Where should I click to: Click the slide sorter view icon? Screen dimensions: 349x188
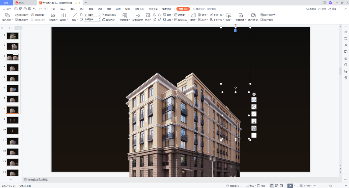pos(277,186)
